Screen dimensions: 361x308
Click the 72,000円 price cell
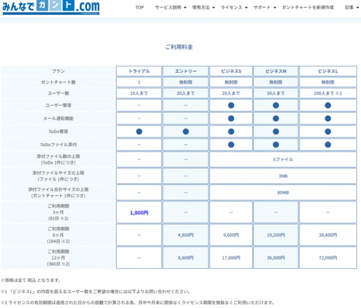328,257
